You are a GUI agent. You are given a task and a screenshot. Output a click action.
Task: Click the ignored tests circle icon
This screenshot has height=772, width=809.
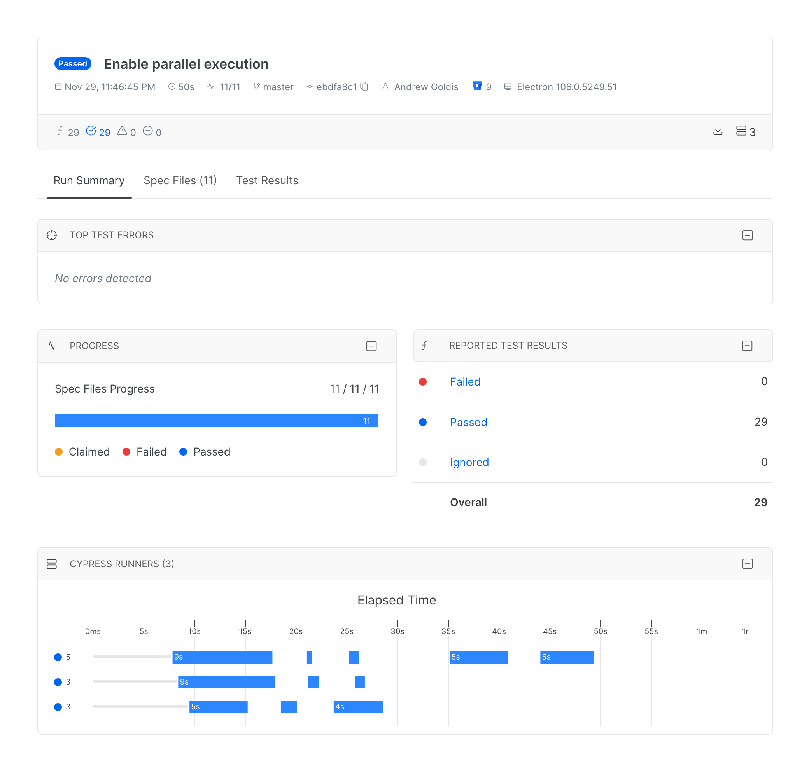click(x=147, y=131)
